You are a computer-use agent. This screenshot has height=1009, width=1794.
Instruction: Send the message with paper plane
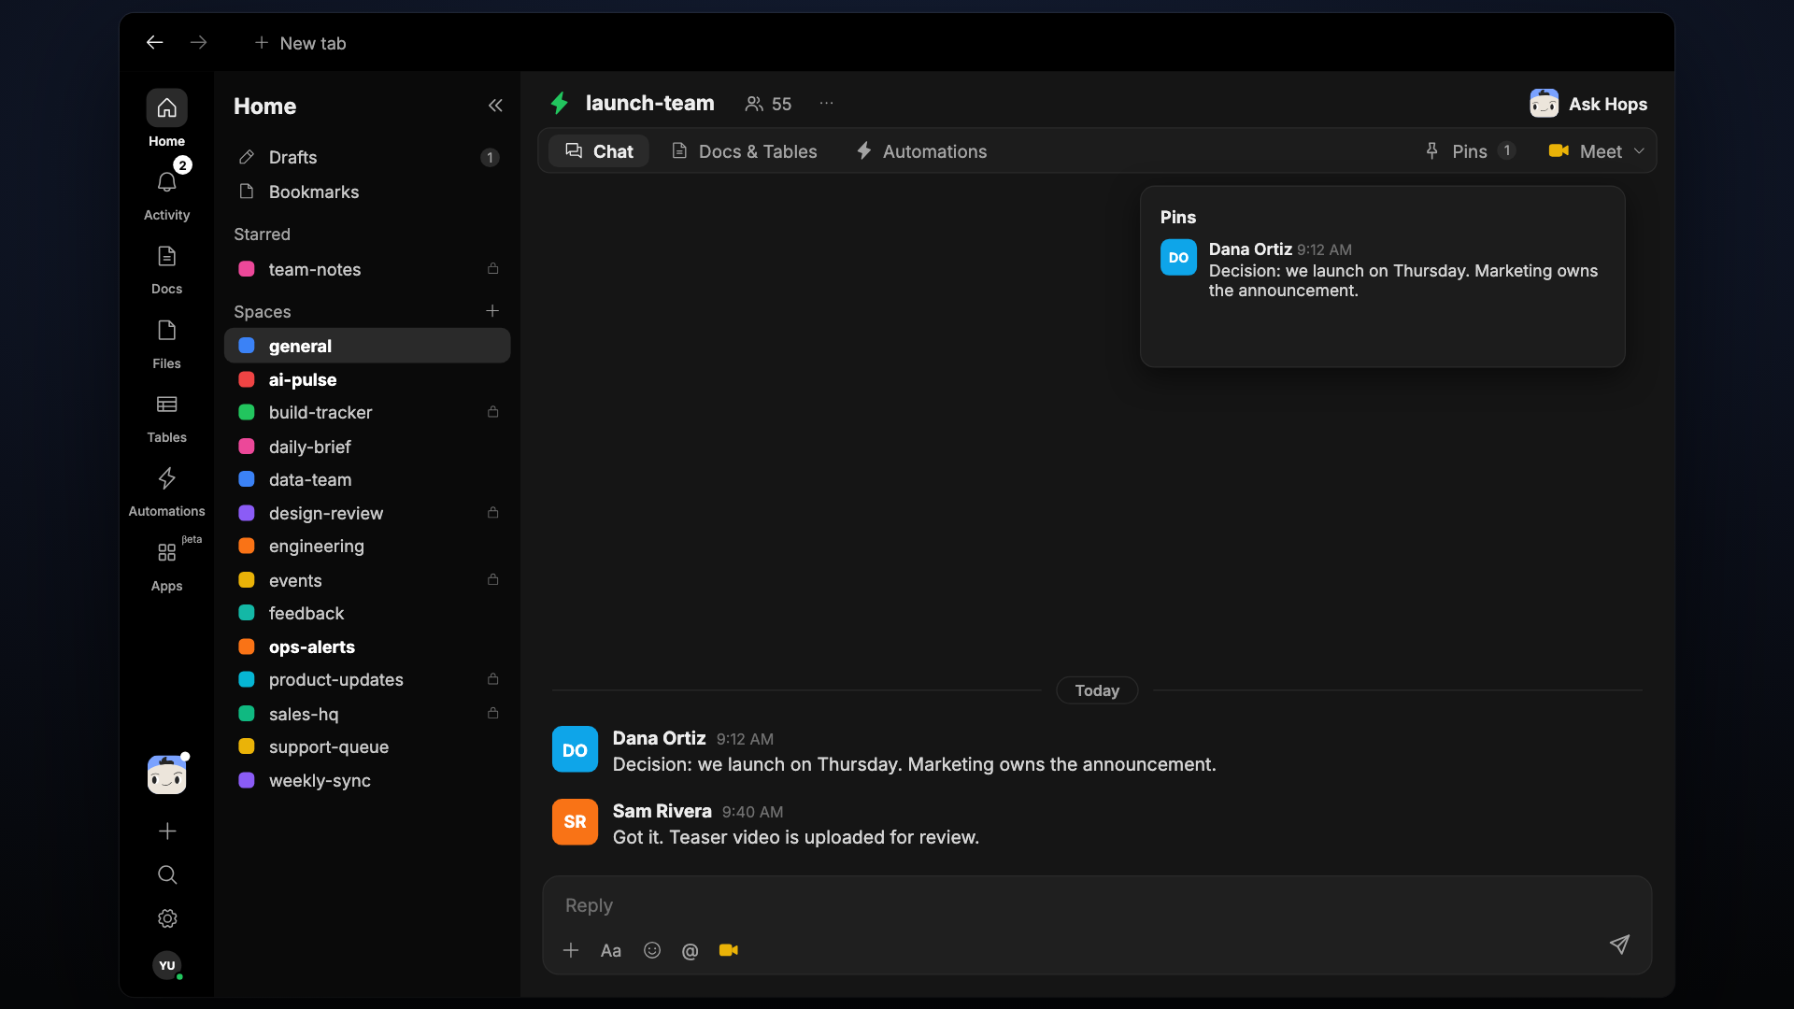click(x=1619, y=945)
